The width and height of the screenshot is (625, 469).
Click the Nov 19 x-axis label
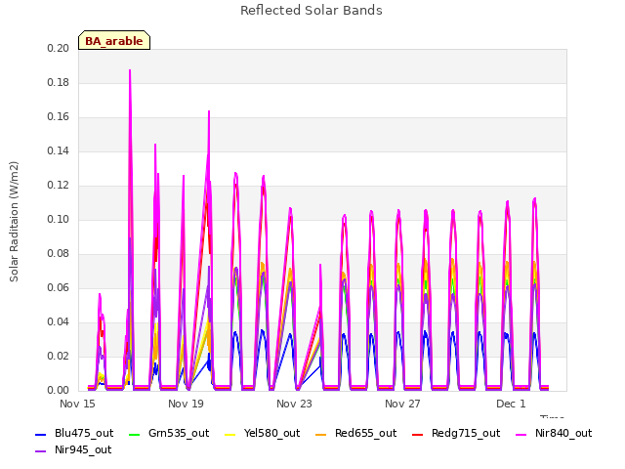(x=186, y=404)
